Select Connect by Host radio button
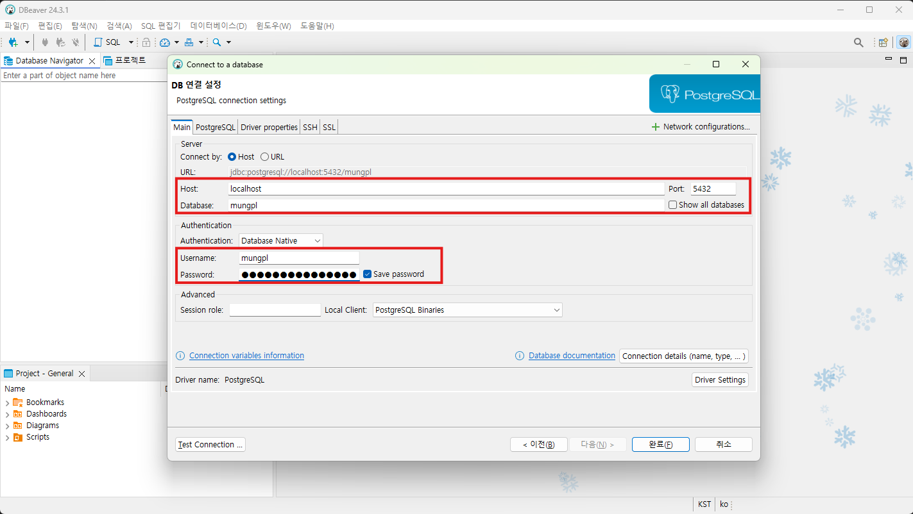The width and height of the screenshot is (913, 514). click(x=232, y=157)
